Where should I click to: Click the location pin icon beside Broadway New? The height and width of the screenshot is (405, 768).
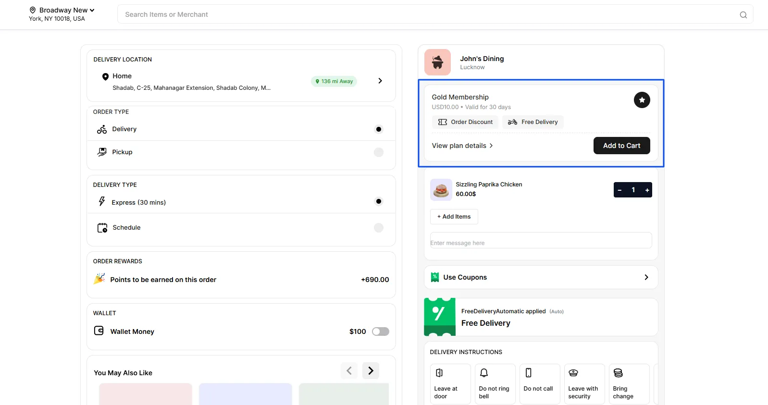[33, 10]
